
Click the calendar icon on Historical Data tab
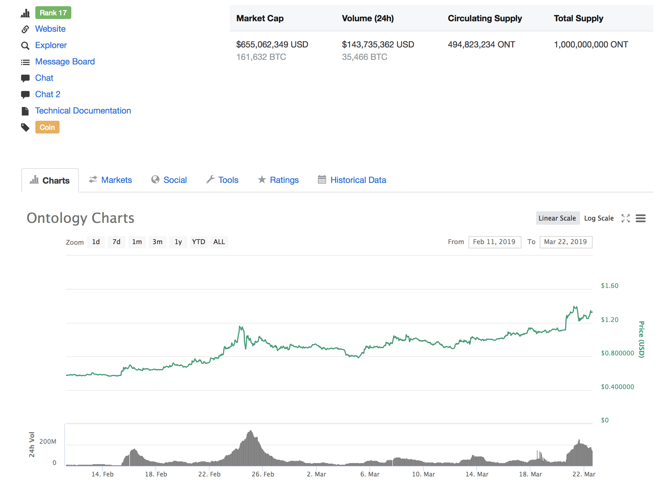pos(322,179)
